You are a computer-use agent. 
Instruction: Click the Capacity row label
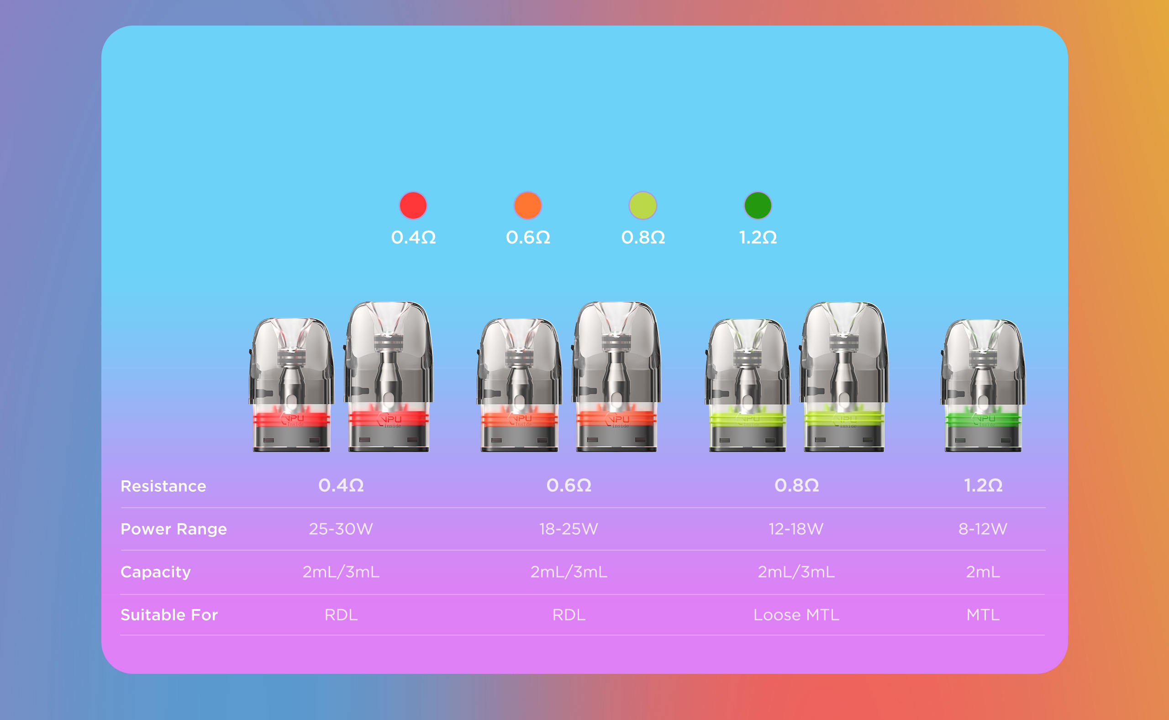pos(156,572)
